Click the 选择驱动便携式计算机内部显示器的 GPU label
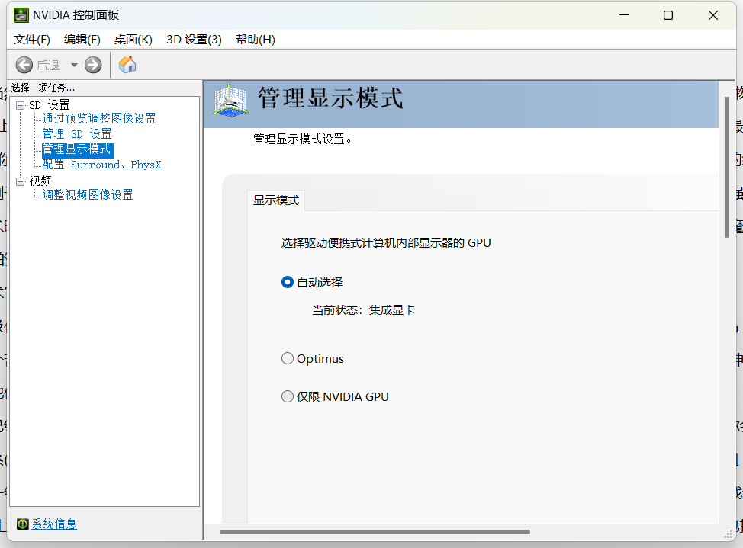Screen dimensions: 743x548 (386, 243)
